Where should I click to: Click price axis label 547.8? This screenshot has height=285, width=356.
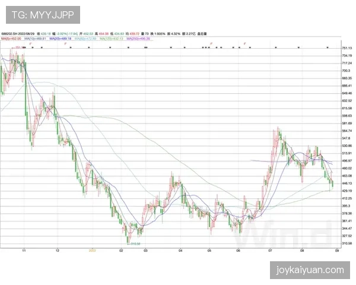click(x=346, y=138)
